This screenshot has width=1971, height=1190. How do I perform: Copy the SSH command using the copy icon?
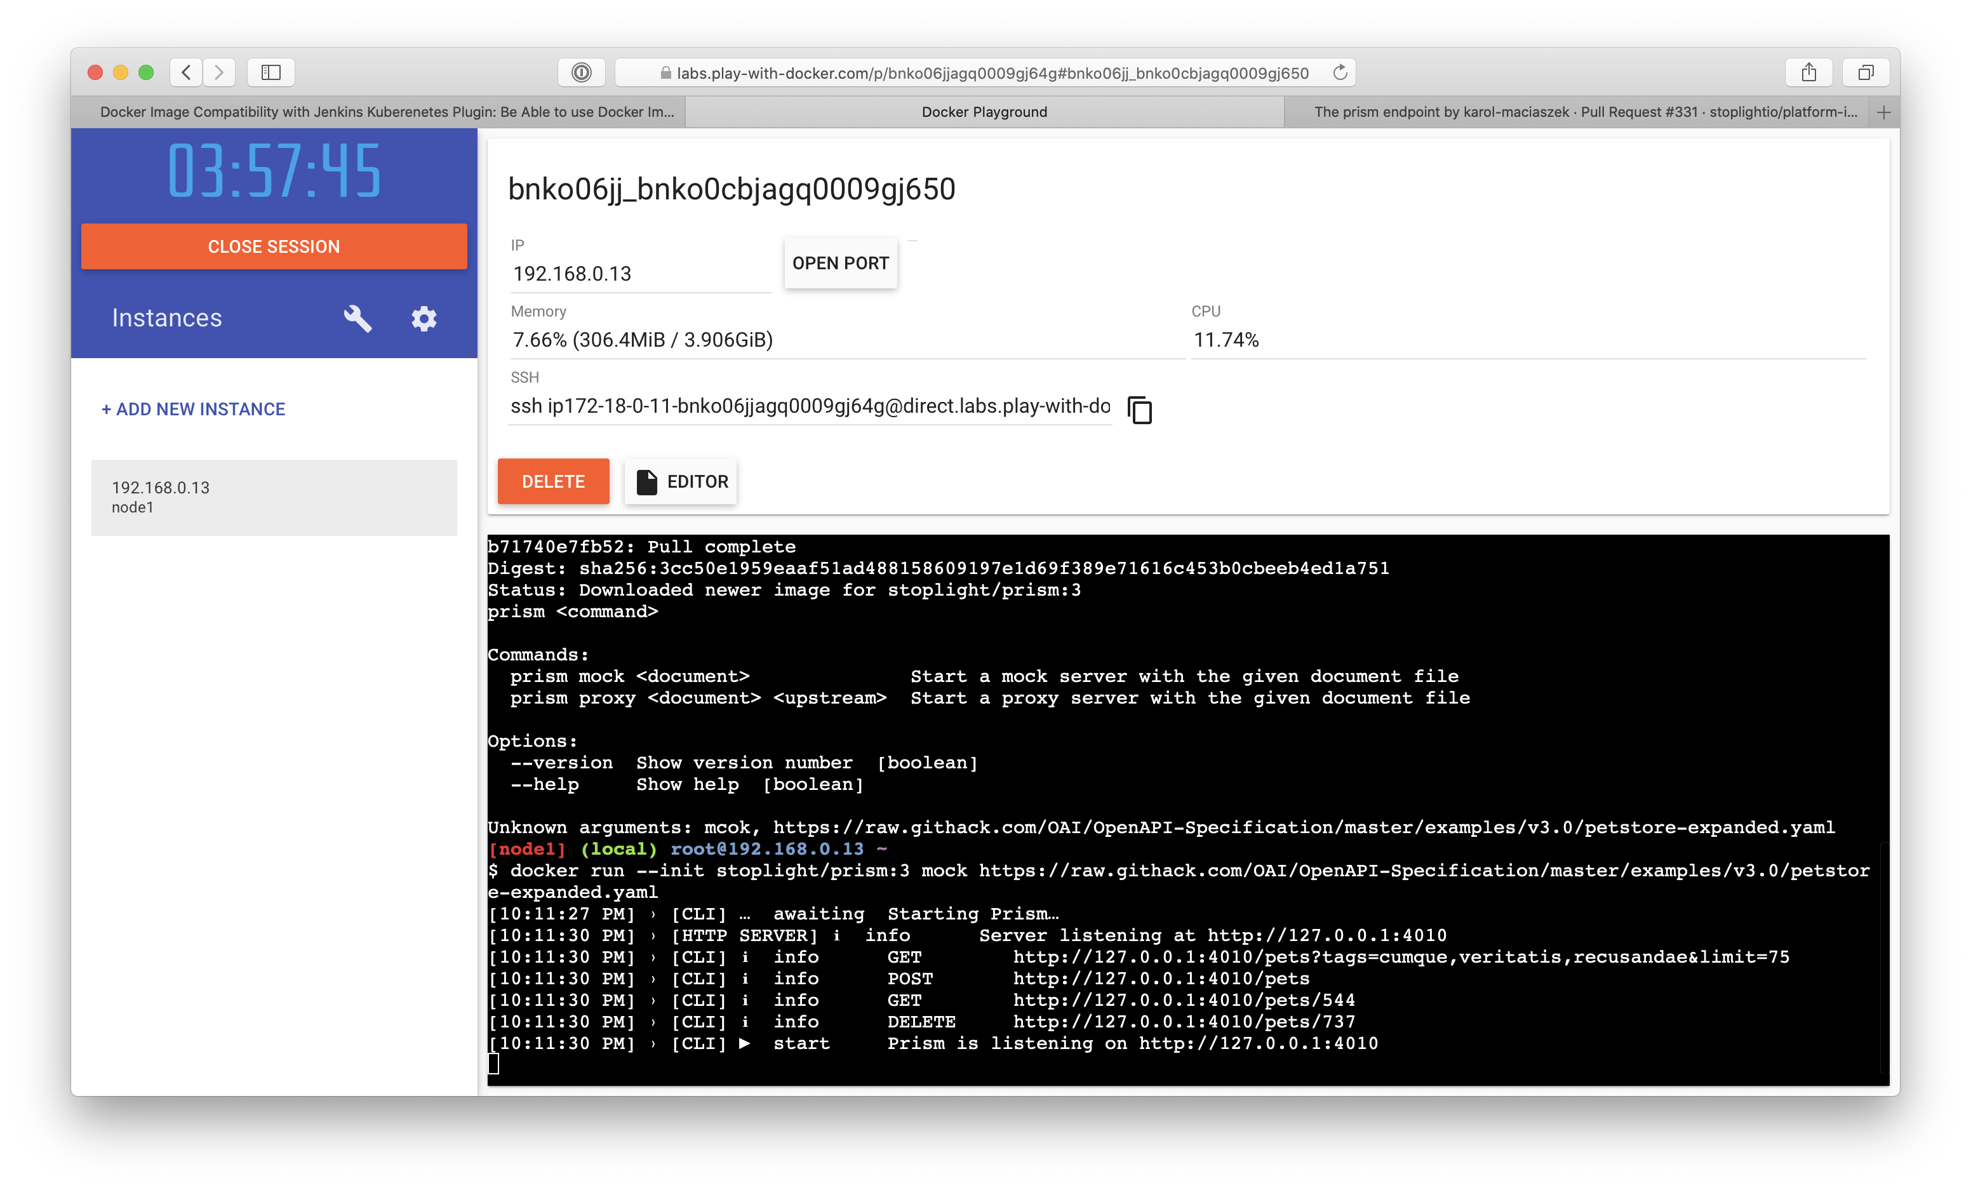(x=1139, y=410)
